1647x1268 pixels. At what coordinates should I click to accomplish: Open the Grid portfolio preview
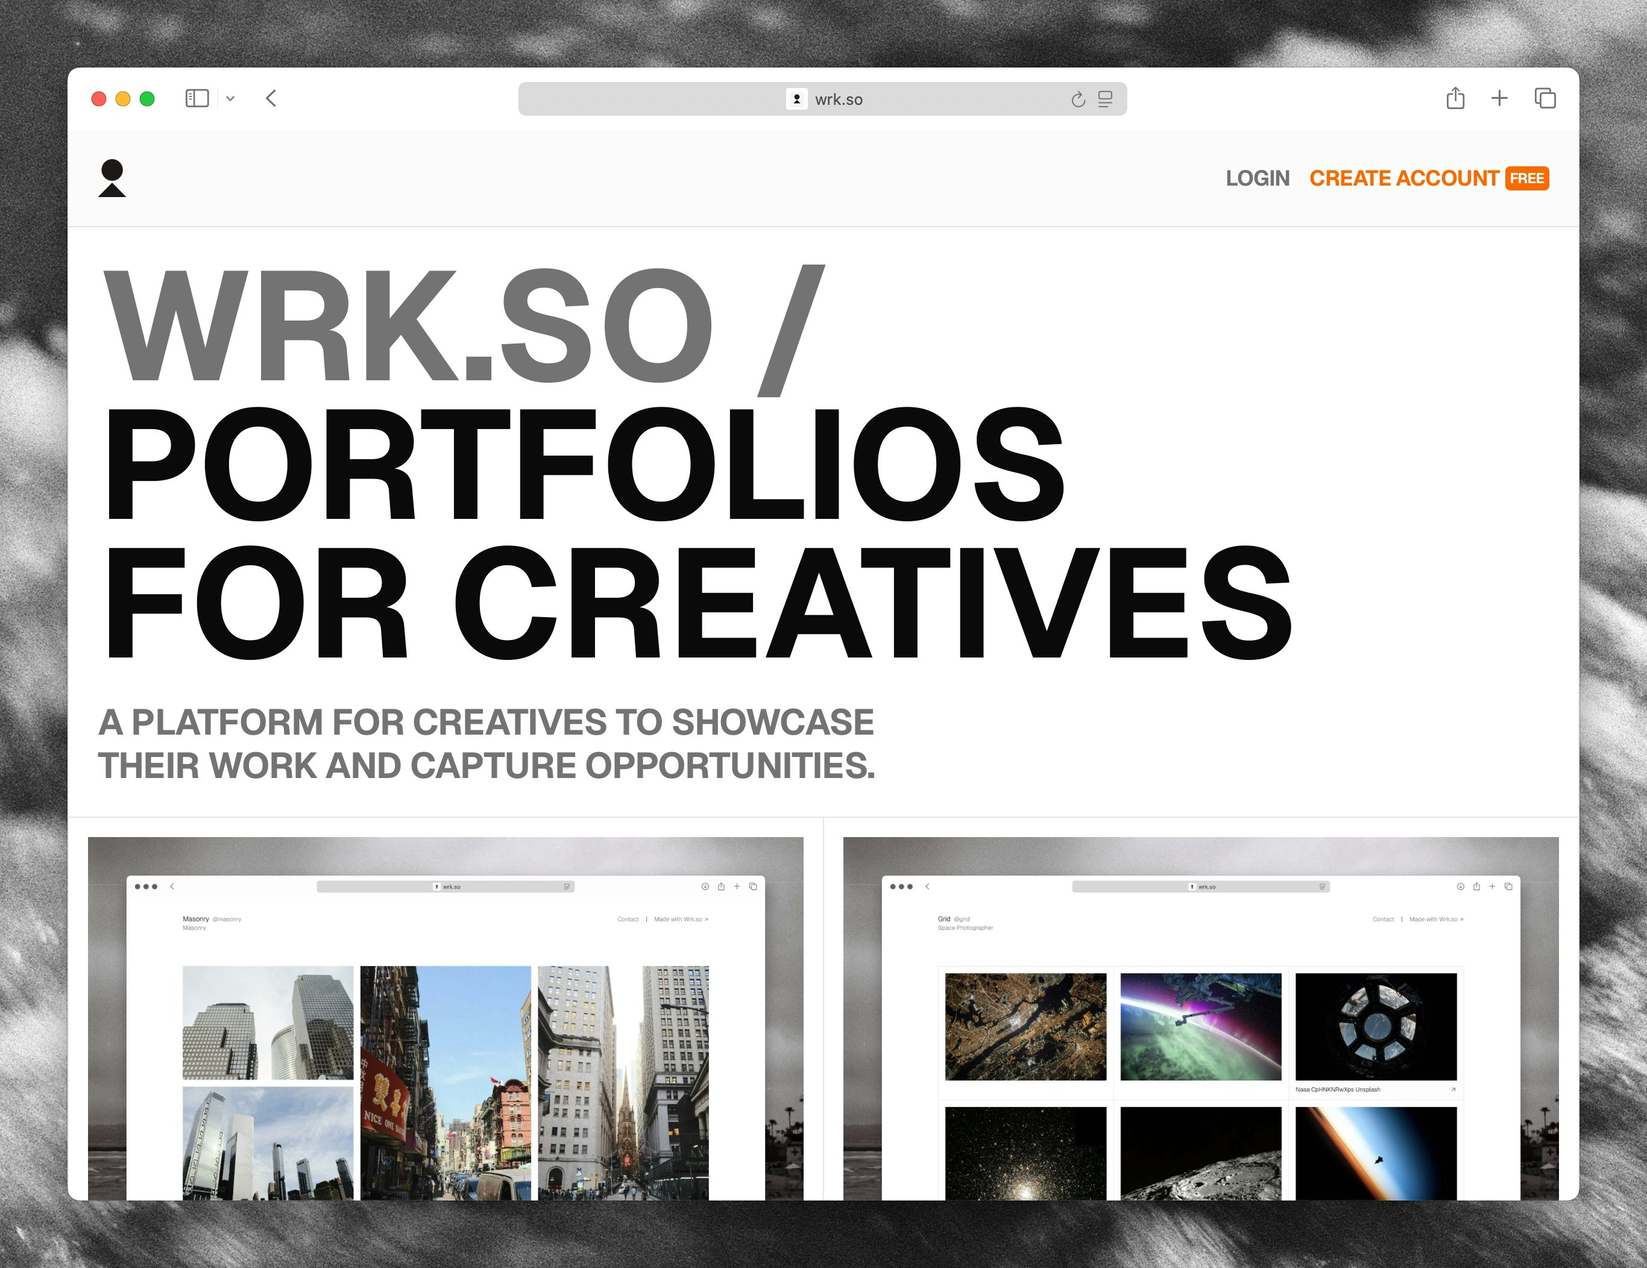coord(1200,1018)
